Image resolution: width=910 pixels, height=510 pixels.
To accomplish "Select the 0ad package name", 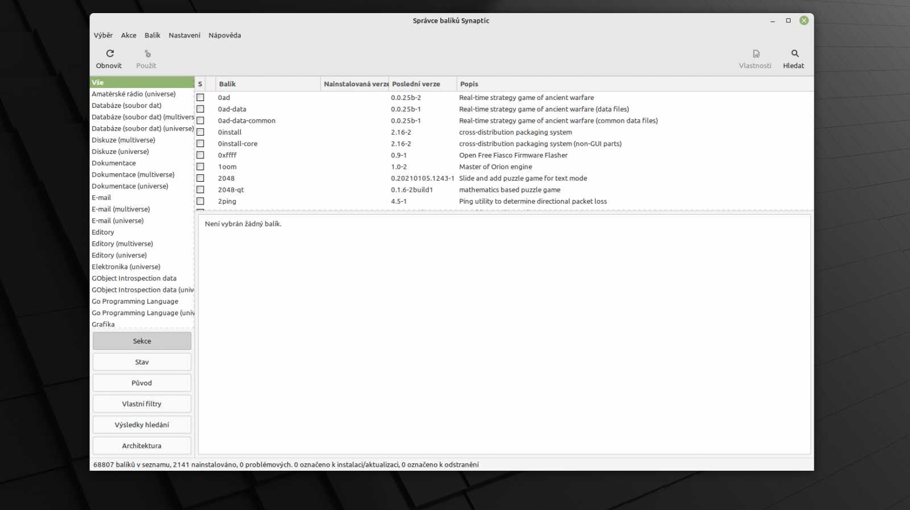I will click(x=224, y=98).
